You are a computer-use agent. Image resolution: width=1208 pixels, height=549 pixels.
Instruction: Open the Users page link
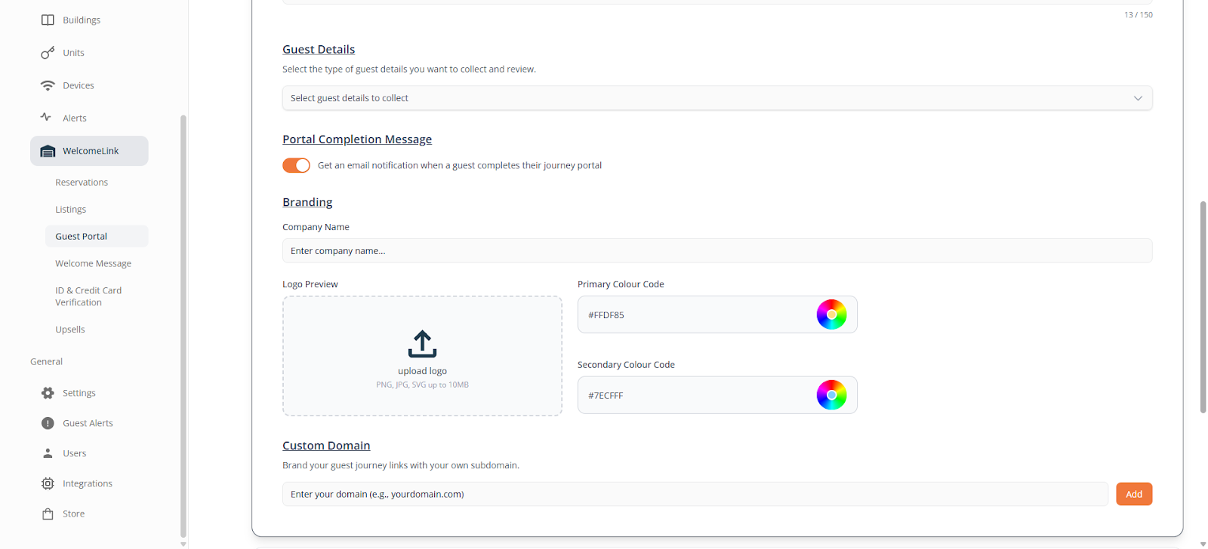click(x=74, y=453)
